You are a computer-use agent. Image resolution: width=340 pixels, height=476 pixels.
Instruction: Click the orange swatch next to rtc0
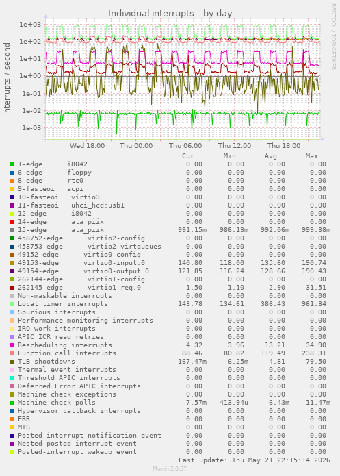(x=12, y=181)
